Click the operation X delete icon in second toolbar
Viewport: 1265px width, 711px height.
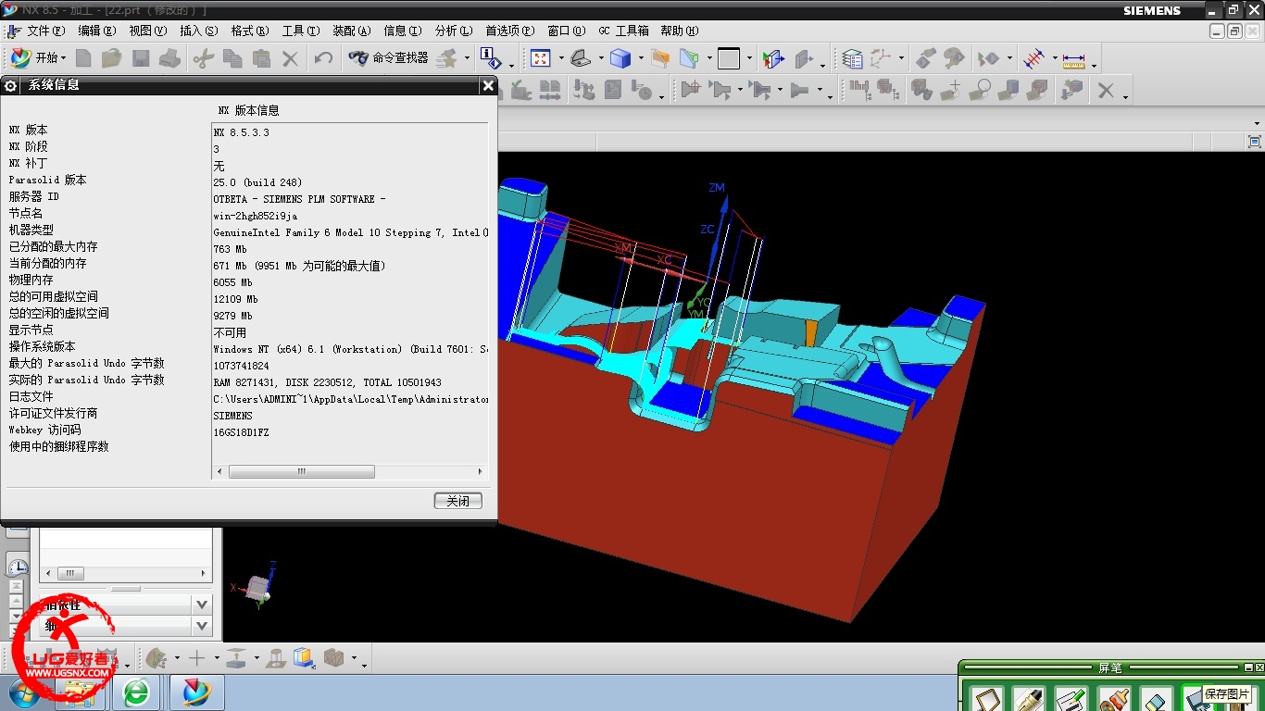tap(1106, 90)
